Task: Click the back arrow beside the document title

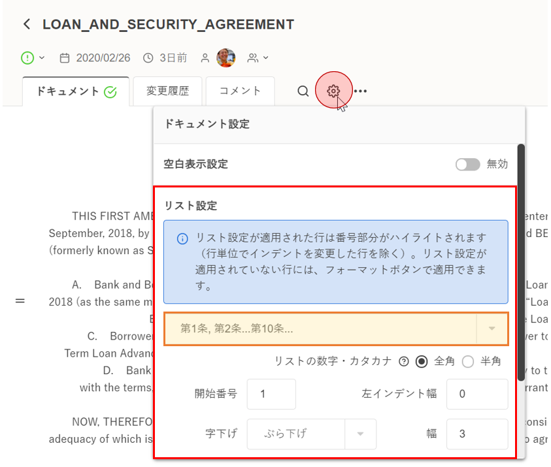Action: 26,25
